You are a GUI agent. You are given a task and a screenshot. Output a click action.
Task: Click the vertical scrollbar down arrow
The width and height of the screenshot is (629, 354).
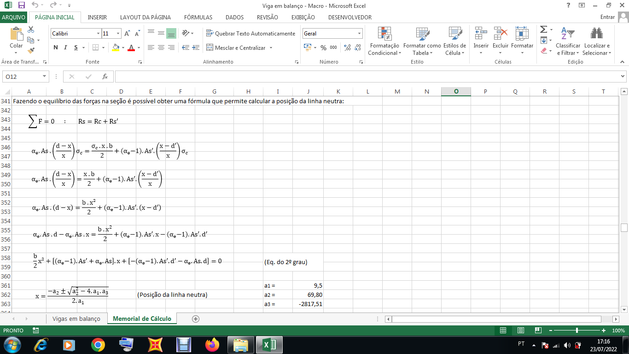click(624, 309)
